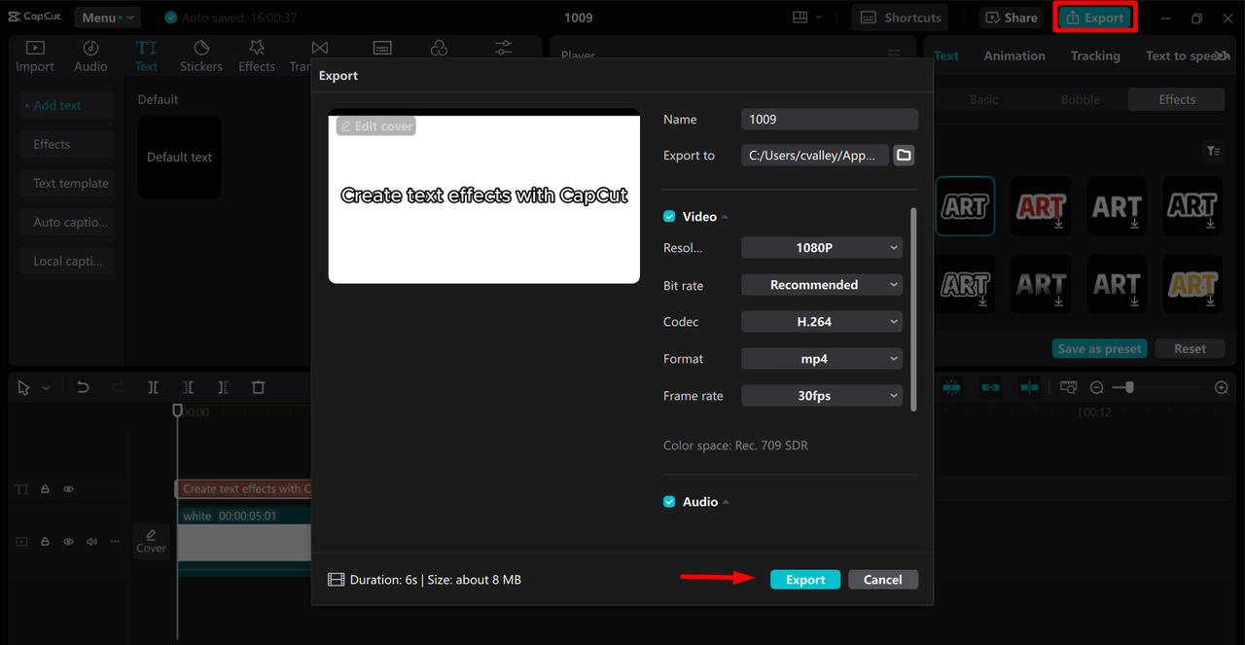Open the Adjustment sliders icon in top toolbar
1245x645 pixels.
click(503, 49)
